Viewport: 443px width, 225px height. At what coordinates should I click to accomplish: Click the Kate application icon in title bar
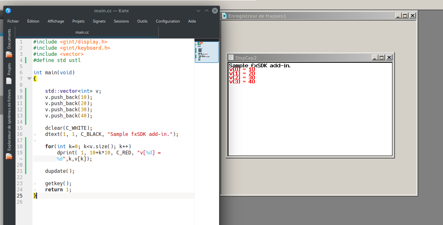(x=8, y=11)
